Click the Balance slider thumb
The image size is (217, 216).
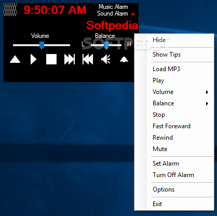(106, 45)
